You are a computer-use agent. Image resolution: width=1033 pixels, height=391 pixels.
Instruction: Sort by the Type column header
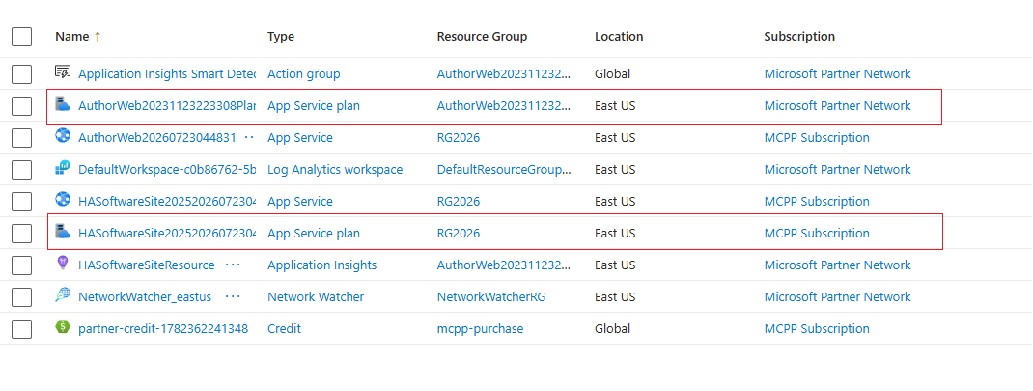tap(281, 37)
